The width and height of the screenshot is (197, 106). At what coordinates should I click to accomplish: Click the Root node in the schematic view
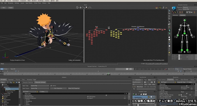(x=97, y=28)
